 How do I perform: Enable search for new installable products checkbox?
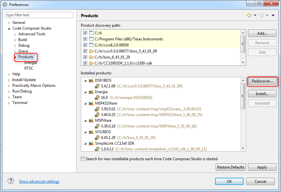coord(83,159)
